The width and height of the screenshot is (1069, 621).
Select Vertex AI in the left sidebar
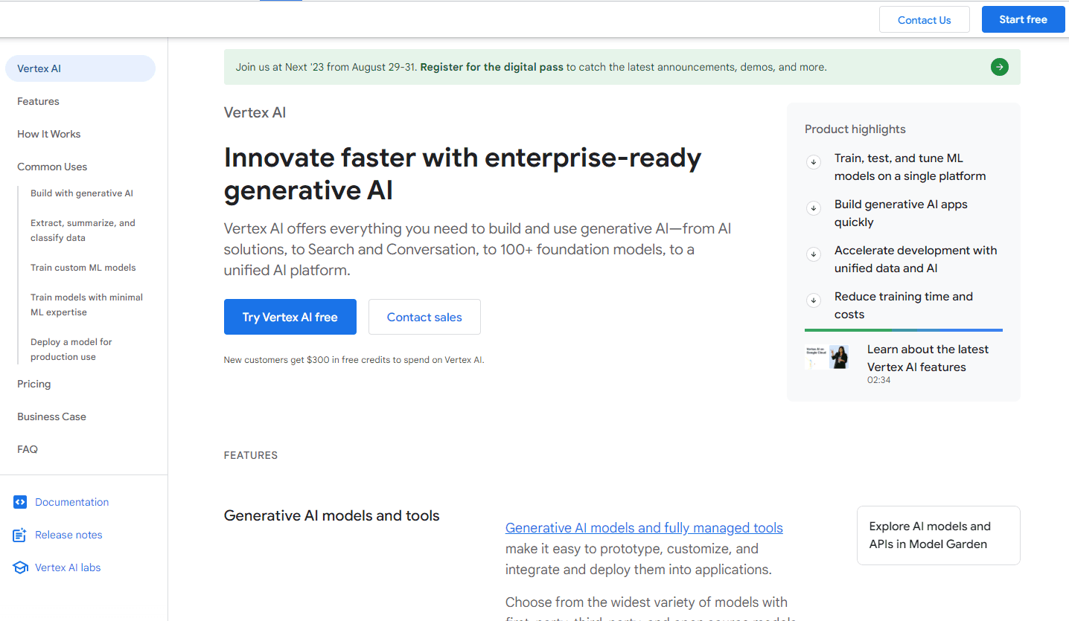pos(80,68)
